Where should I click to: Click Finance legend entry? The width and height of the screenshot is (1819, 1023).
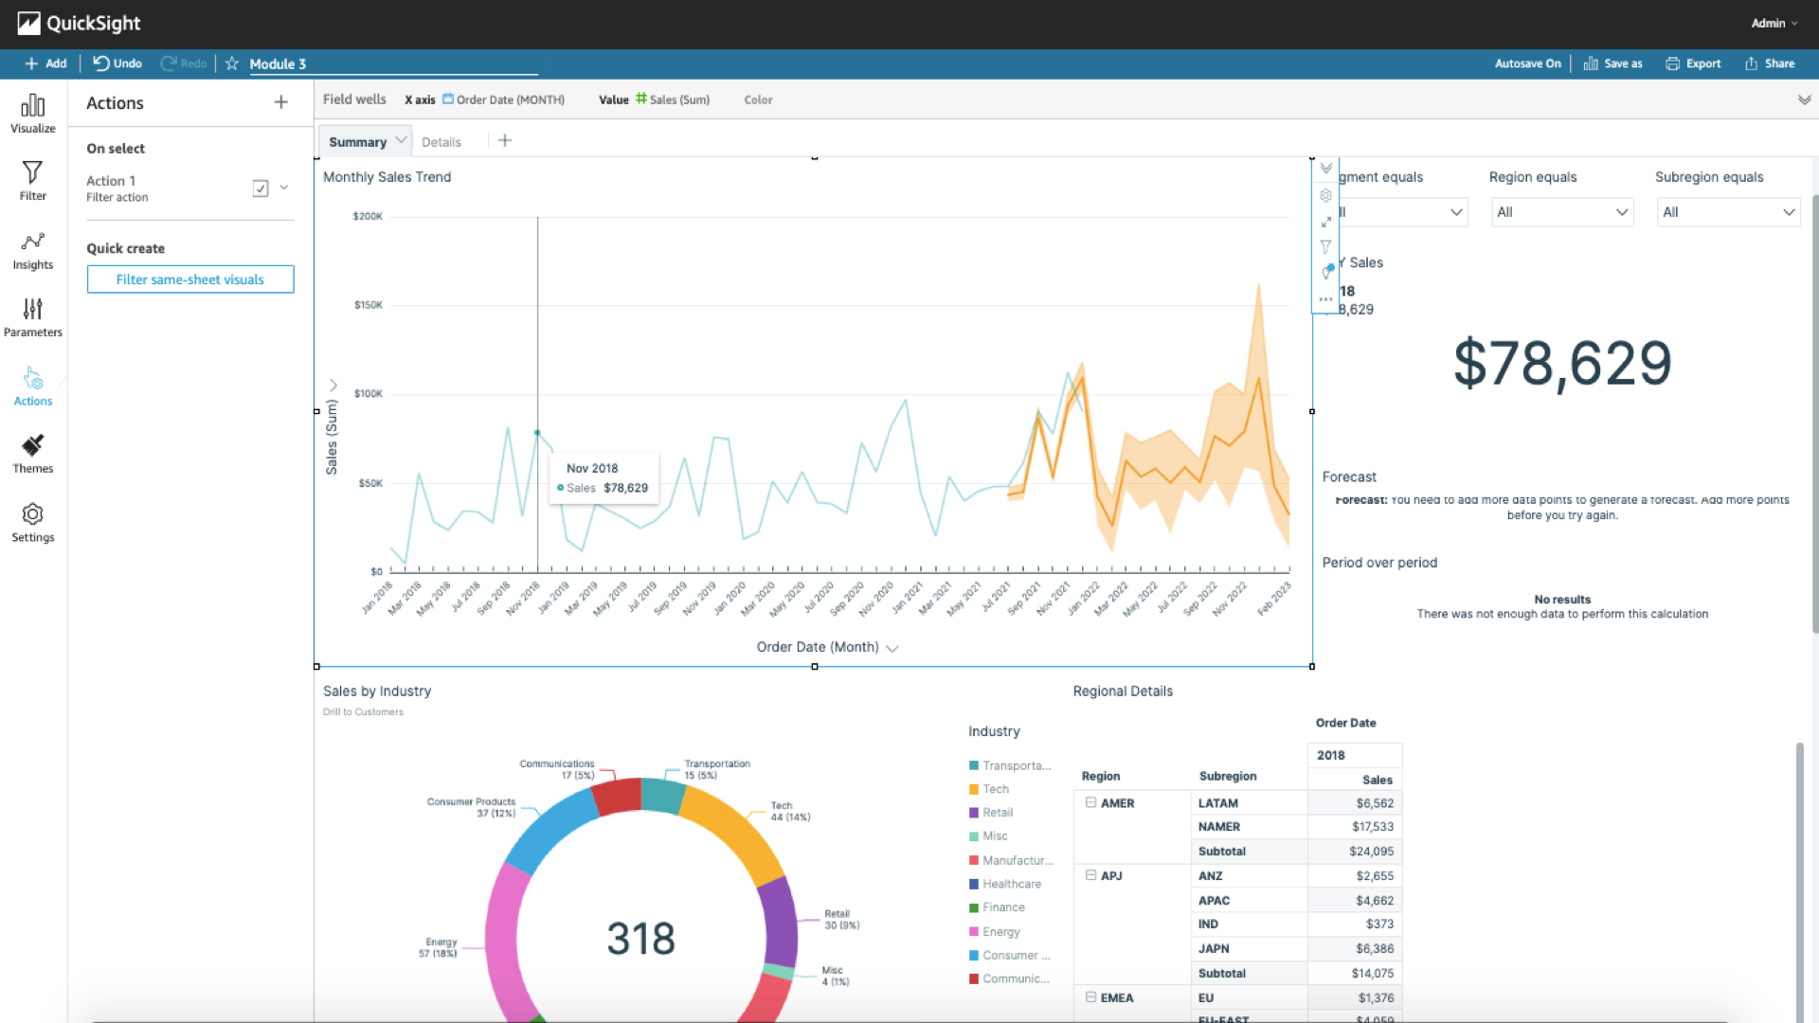click(x=997, y=907)
